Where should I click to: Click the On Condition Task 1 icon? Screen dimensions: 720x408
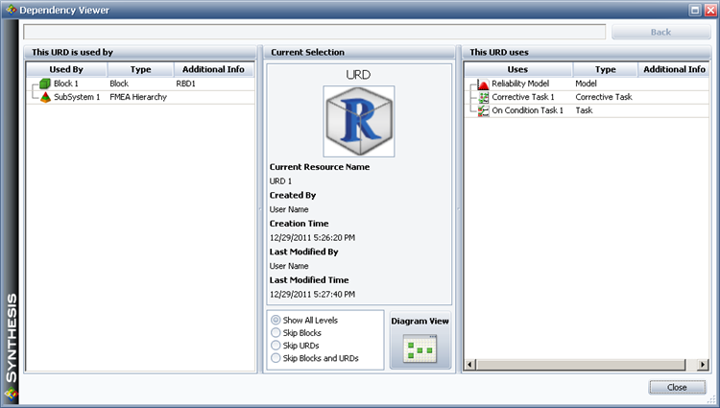[x=484, y=110]
